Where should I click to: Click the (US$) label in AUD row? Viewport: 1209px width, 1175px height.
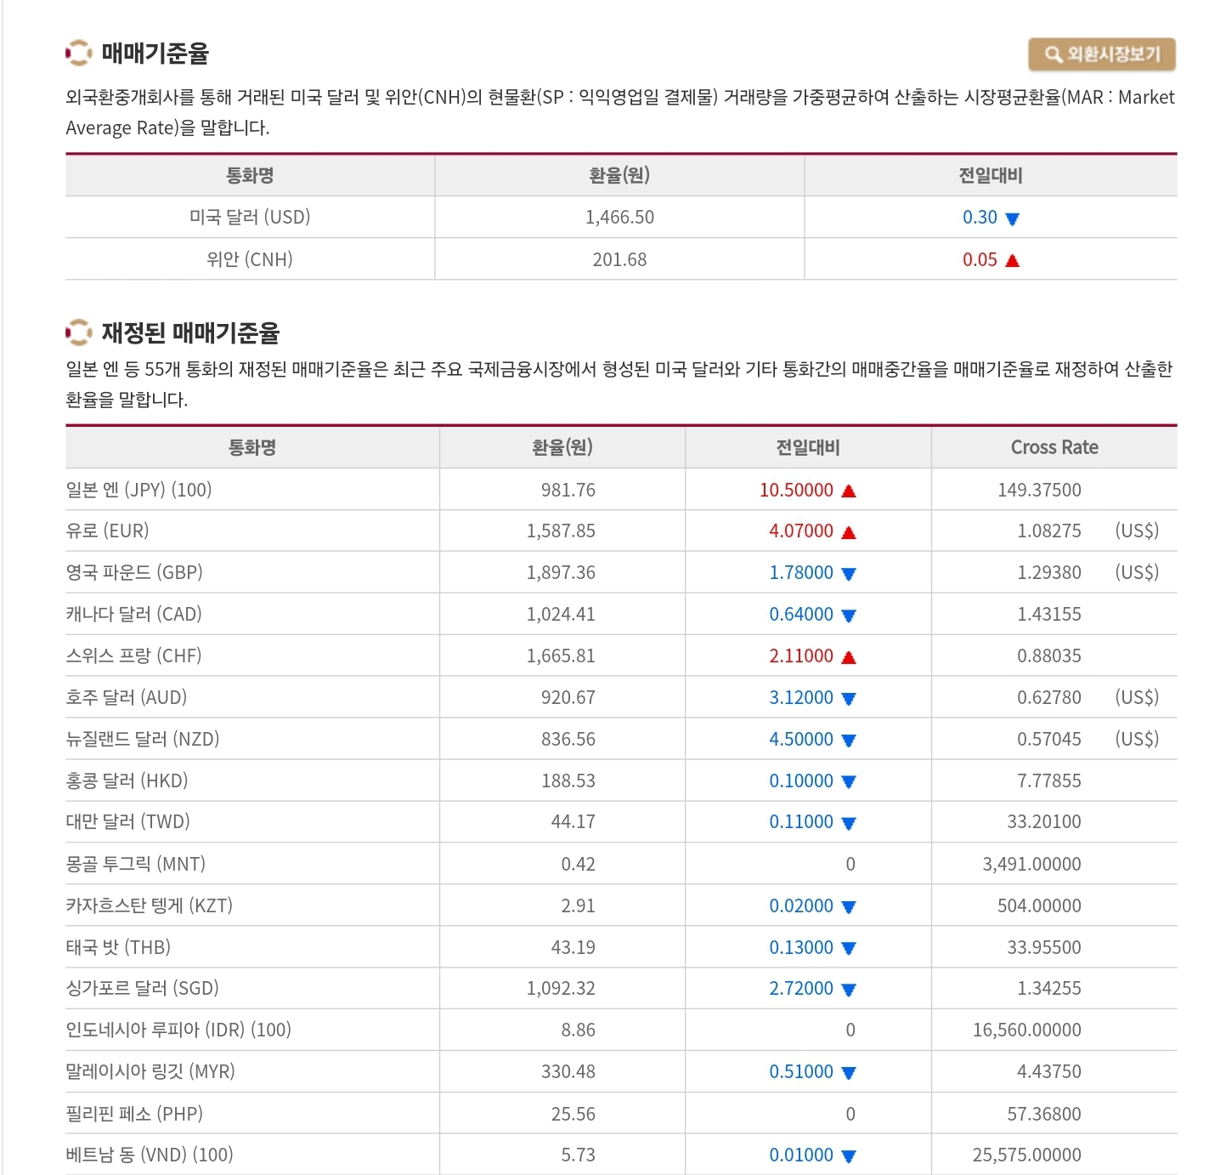[x=1137, y=697]
